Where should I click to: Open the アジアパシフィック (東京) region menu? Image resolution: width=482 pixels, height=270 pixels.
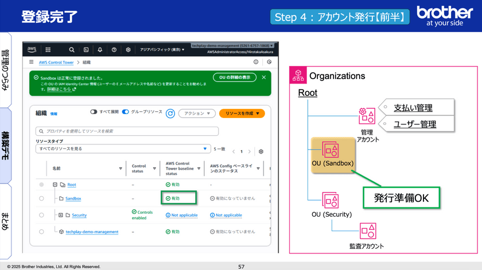[x=162, y=50]
